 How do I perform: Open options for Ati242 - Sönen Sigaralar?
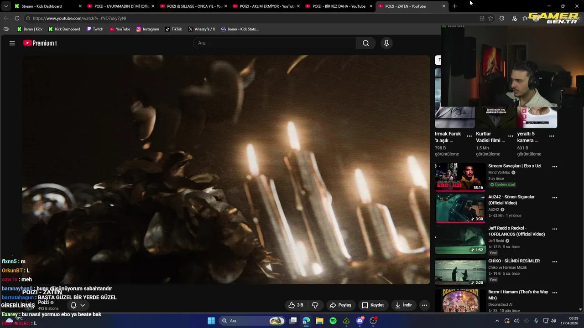(x=555, y=198)
